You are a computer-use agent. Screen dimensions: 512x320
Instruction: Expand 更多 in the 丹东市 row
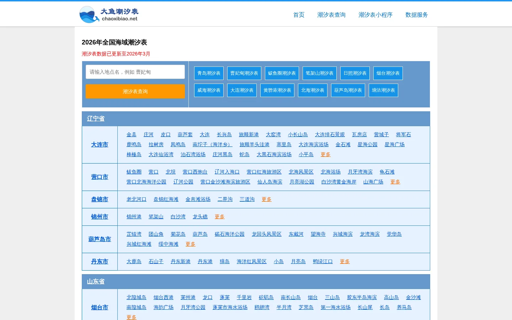(x=345, y=261)
